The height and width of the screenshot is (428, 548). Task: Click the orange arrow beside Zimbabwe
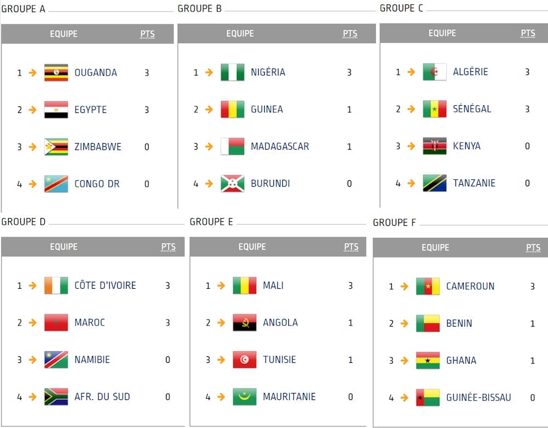pyautogui.click(x=33, y=147)
